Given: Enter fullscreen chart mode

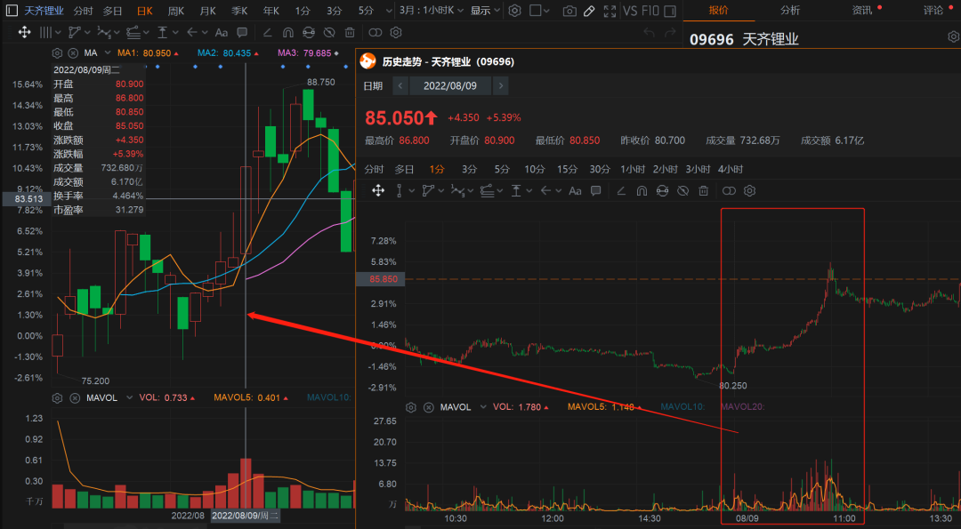Looking at the screenshot, I should pyautogui.click(x=610, y=11).
